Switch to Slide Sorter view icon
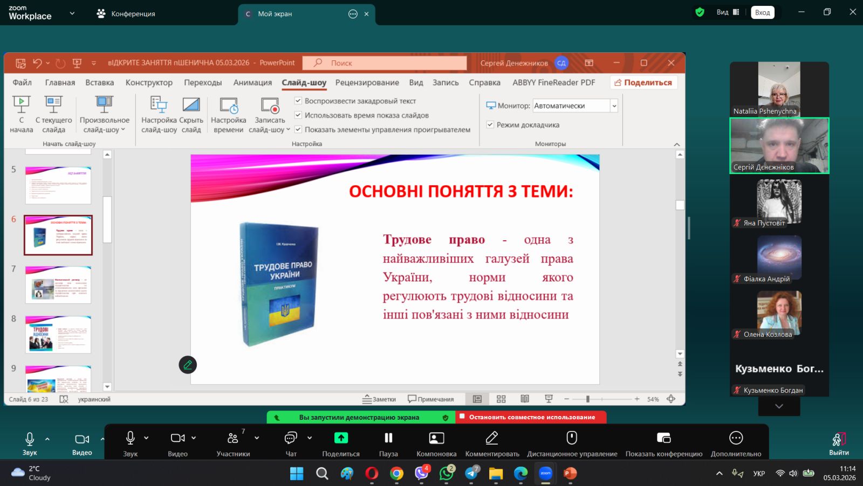This screenshot has width=863, height=486. click(x=501, y=399)
